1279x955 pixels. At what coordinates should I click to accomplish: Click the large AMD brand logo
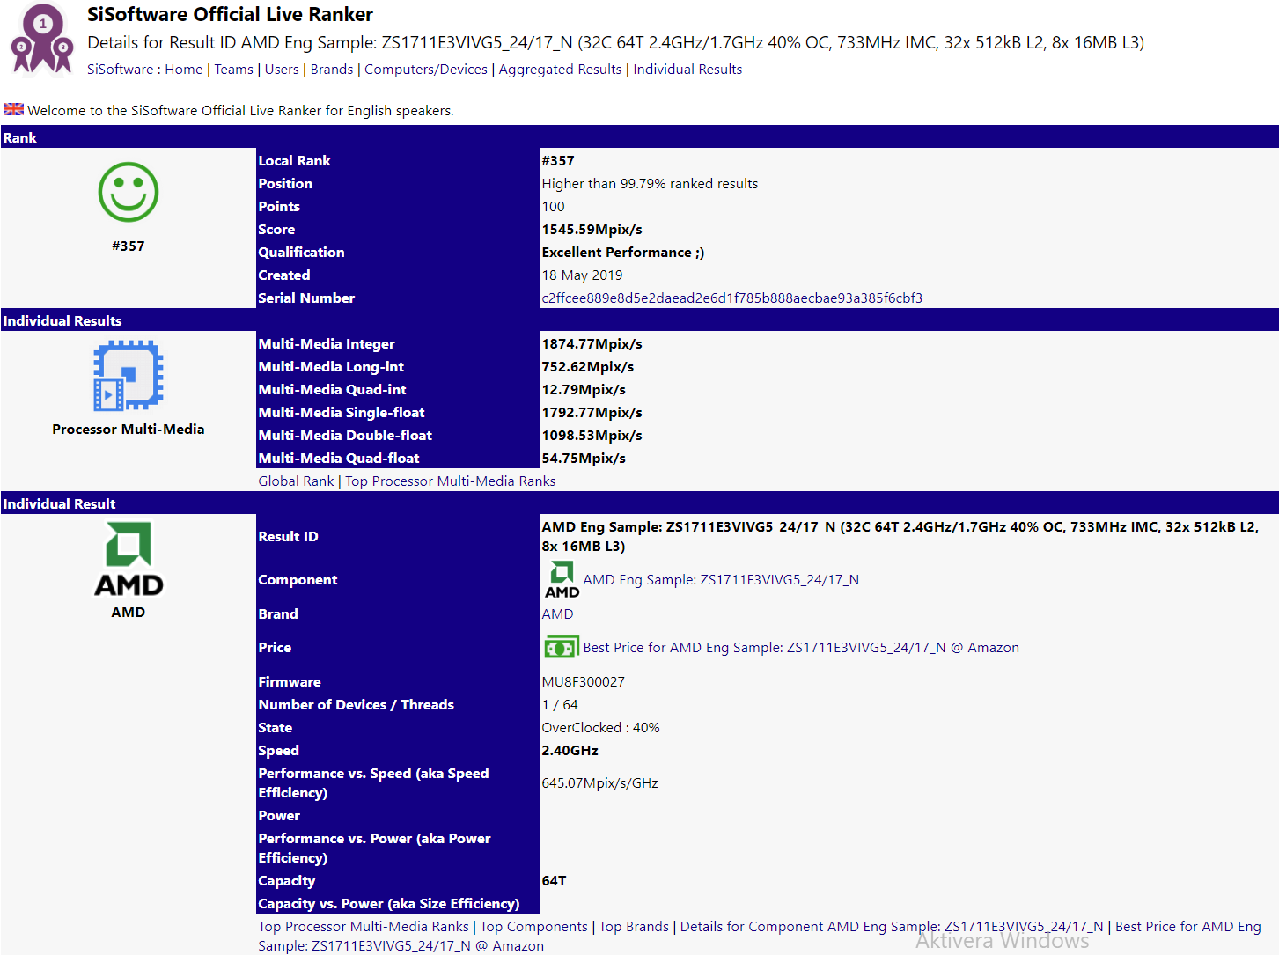[129, 560]
